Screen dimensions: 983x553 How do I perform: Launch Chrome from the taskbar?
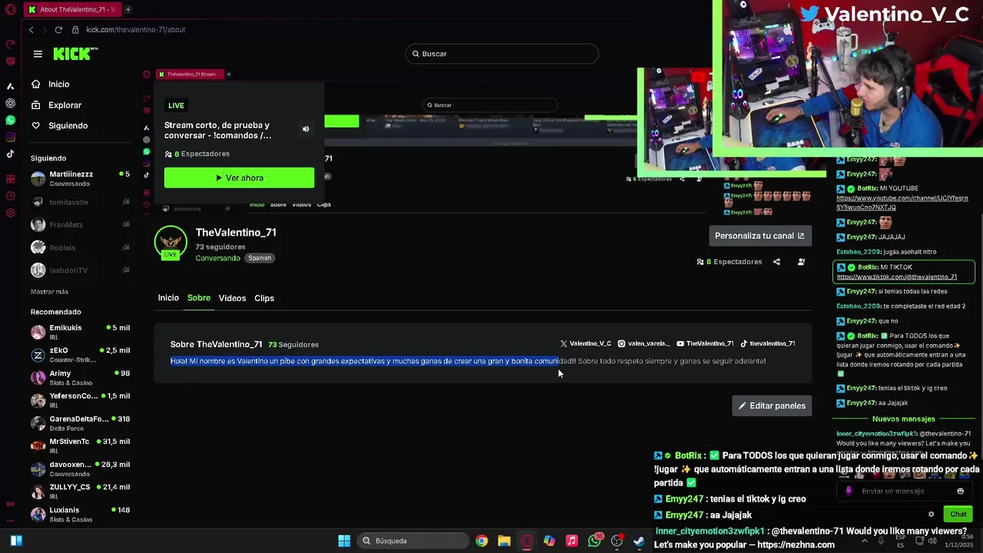(x=482, y=541)
